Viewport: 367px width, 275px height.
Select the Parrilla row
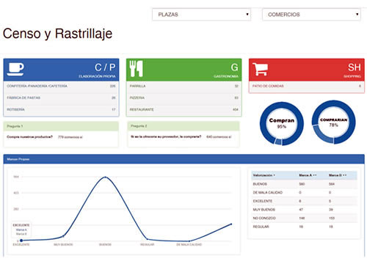click(183, 86)
